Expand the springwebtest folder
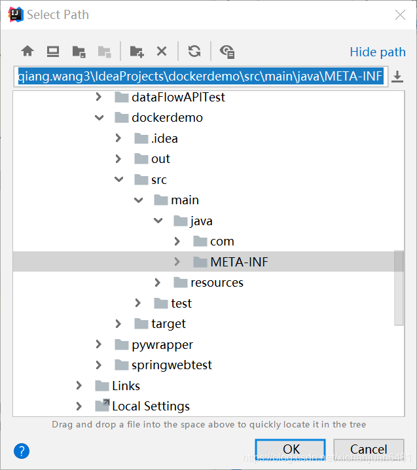The width and height of the screenshot is (417, 470). (x=98, y=365)
